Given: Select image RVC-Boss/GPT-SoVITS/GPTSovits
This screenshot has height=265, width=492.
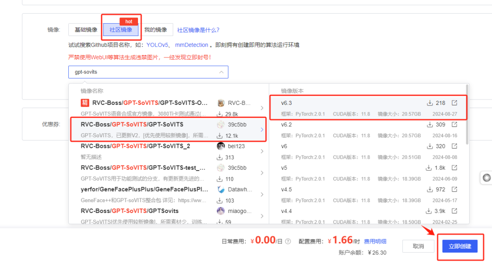Looking at the screenshot, I should click(x=169, y=215).
